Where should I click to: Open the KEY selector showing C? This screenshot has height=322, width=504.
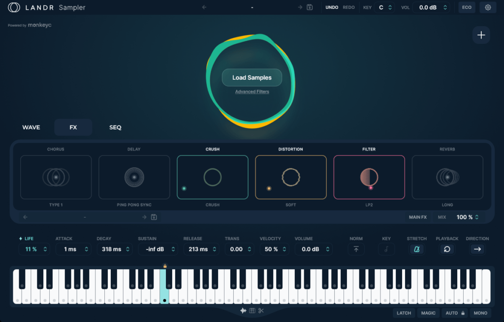click(385, 7)
